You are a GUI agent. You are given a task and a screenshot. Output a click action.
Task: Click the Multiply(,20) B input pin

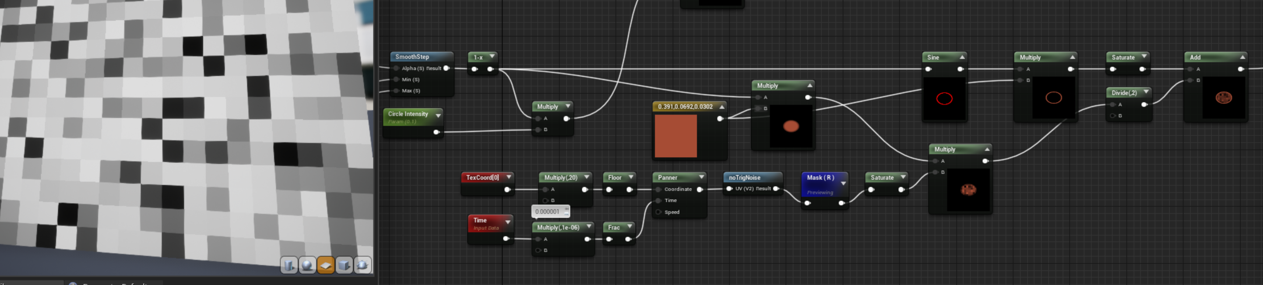pyautogui.click(x=545, y=201)
